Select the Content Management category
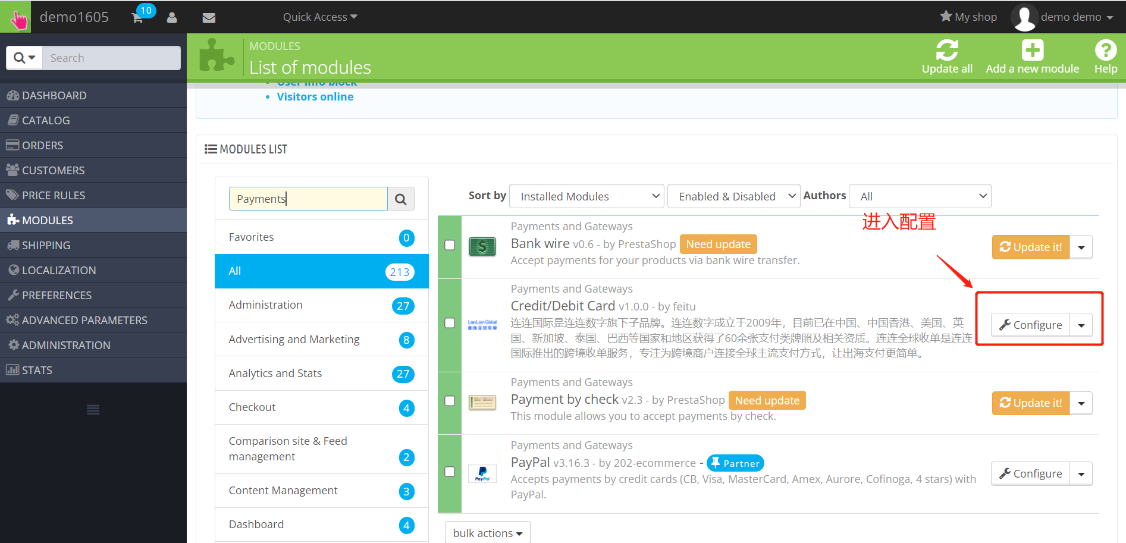Screen dimensions: 1126x543 tap(322, 491)
